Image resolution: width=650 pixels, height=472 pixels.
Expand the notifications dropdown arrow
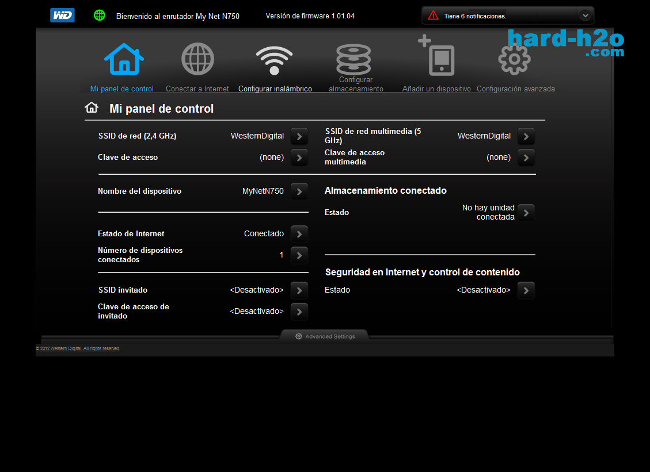[585, 16]
